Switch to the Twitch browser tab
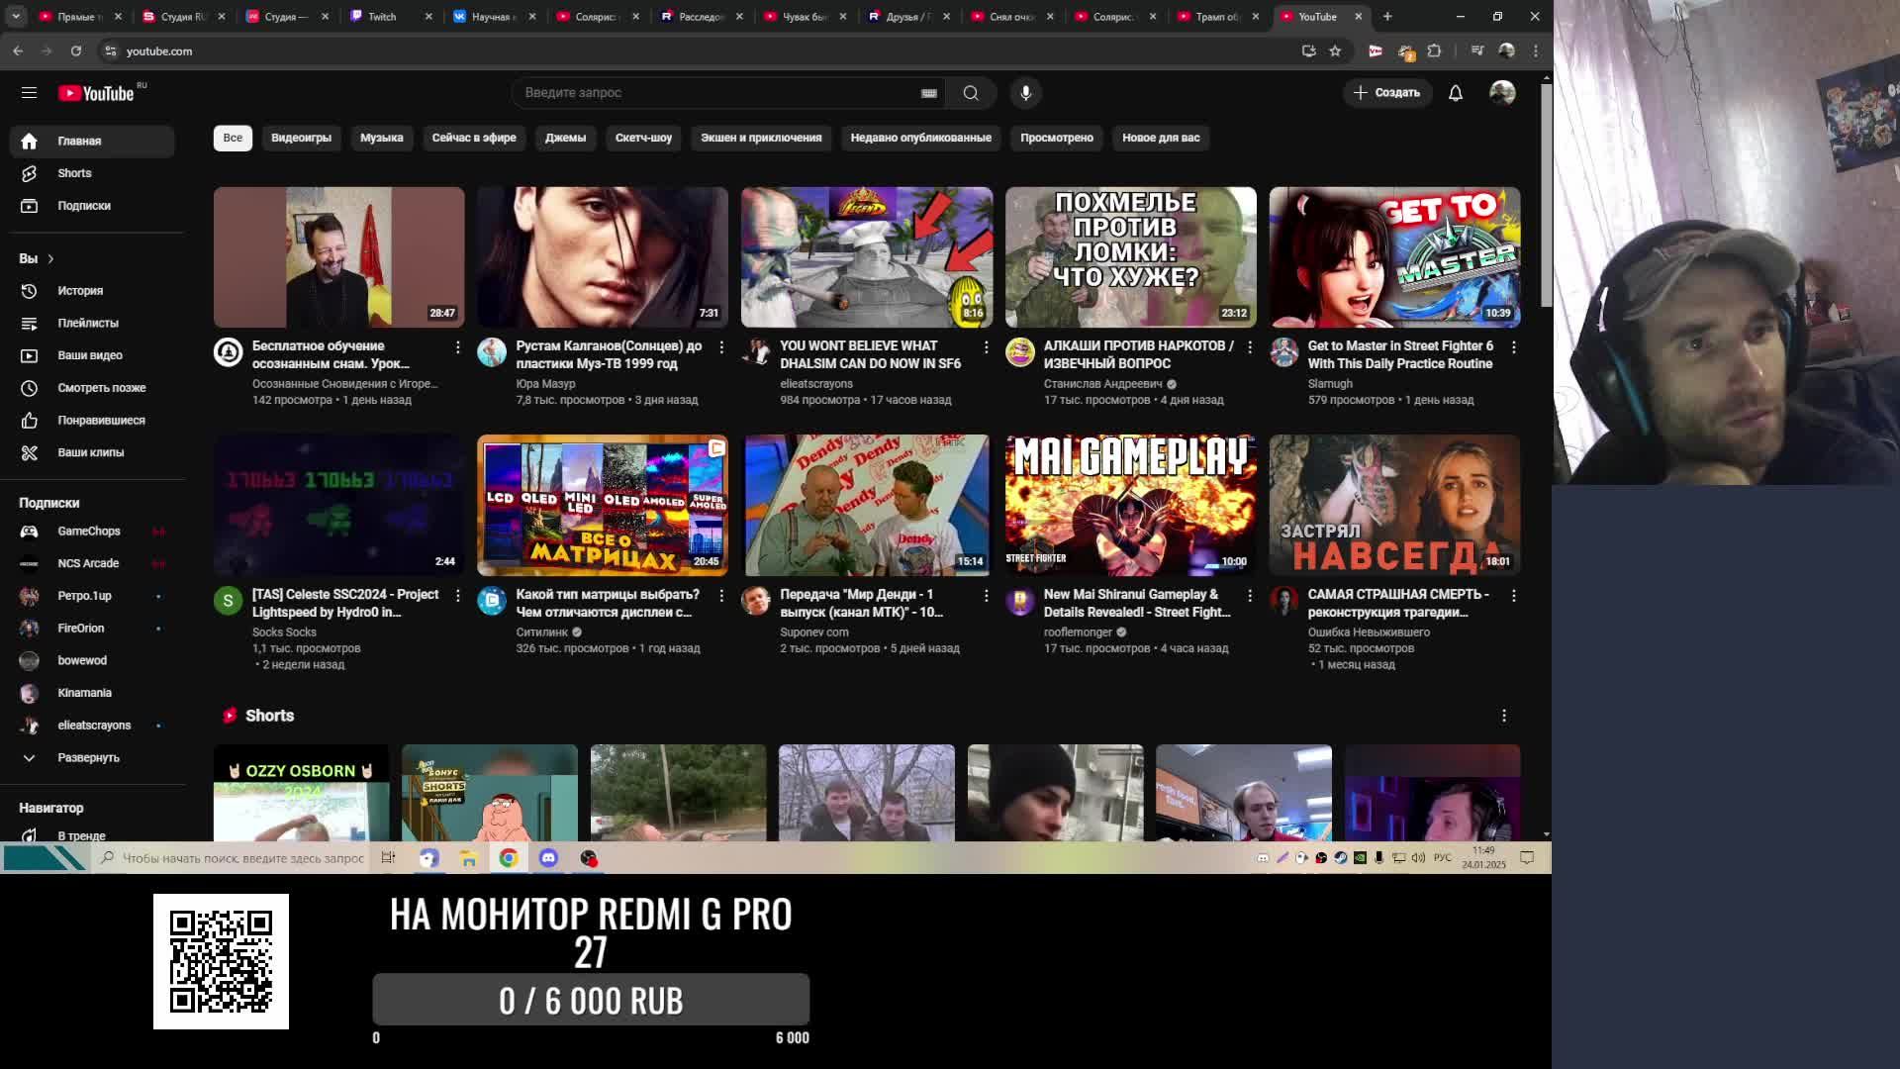 point(381,17)
